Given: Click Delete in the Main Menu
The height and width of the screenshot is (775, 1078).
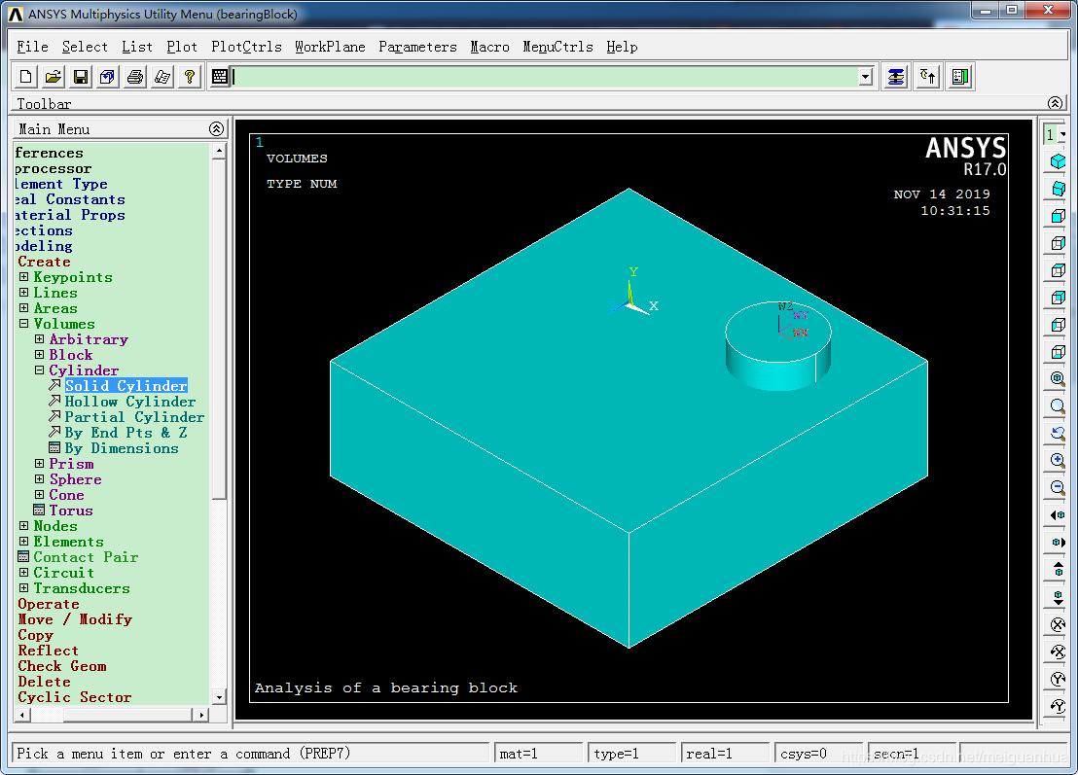Looking at the screenshot, I should [44, 682].
